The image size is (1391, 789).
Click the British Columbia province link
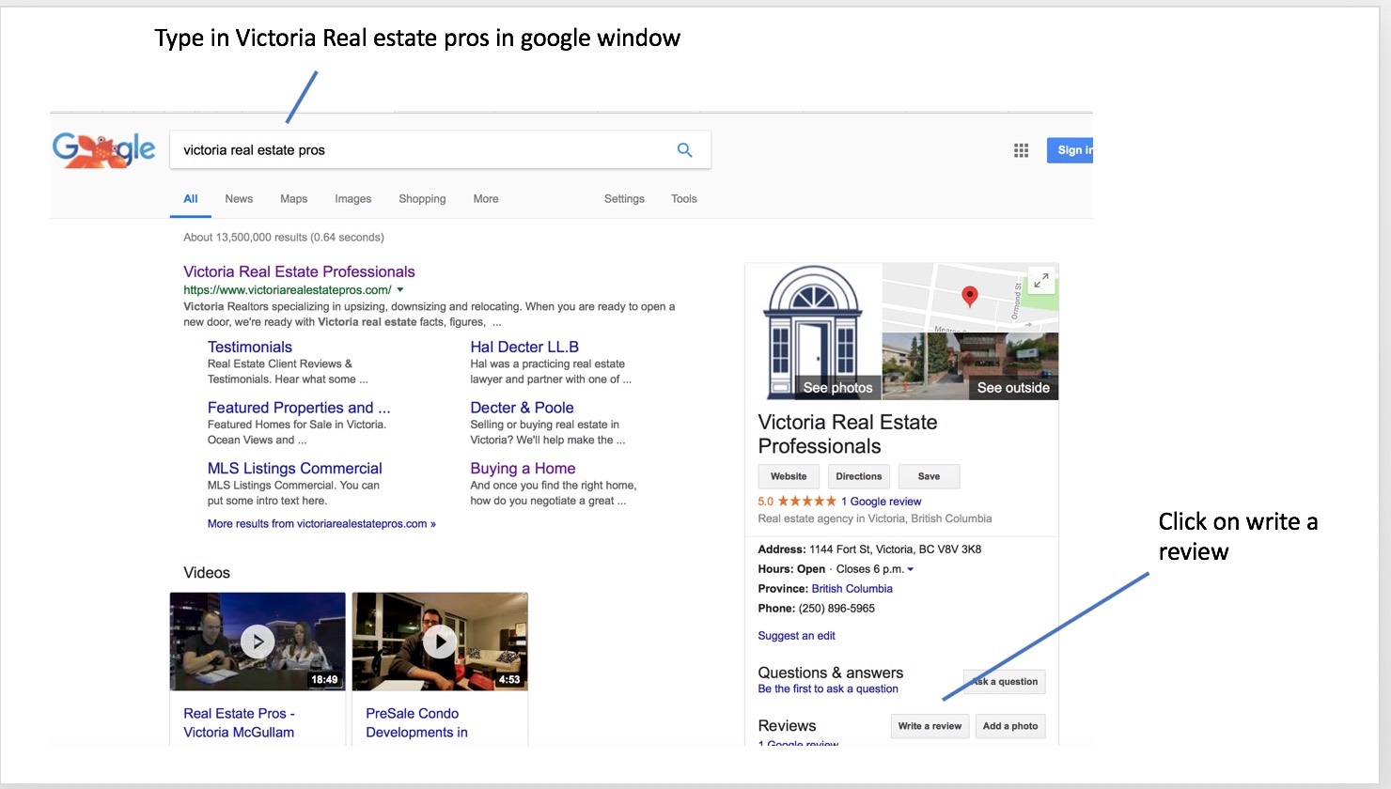[852, 589]
